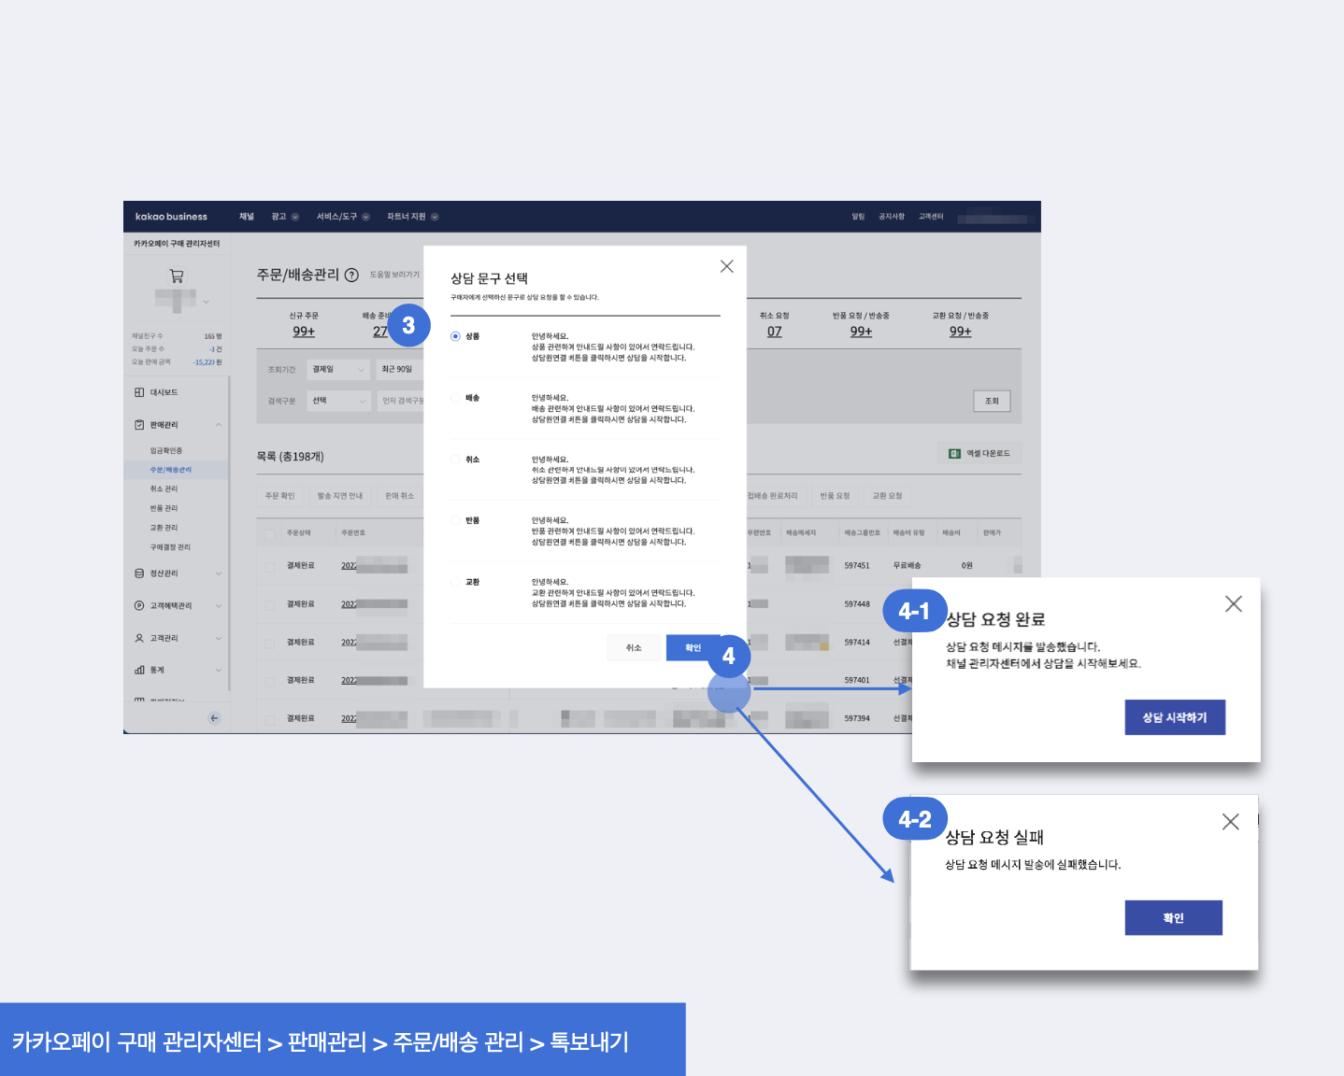Collapse the 판매관리 sidebar section

coord(219,425)
